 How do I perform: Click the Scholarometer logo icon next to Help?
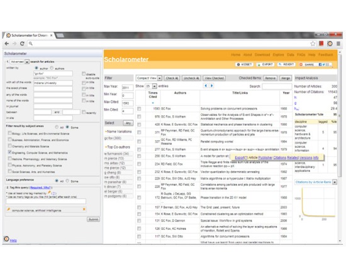tap(6, 239)
